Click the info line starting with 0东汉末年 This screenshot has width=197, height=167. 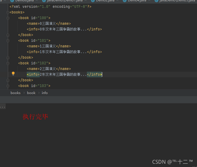pyautogui.click(x=64, y=29)
